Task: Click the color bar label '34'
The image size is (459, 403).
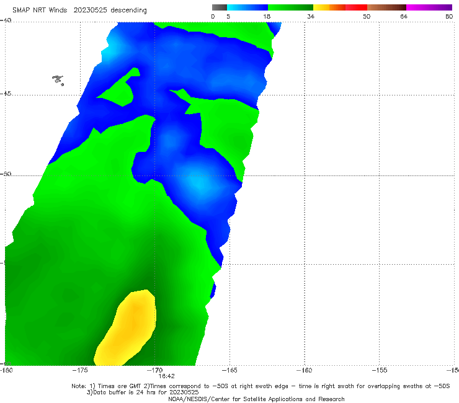Action: [311, 16]
